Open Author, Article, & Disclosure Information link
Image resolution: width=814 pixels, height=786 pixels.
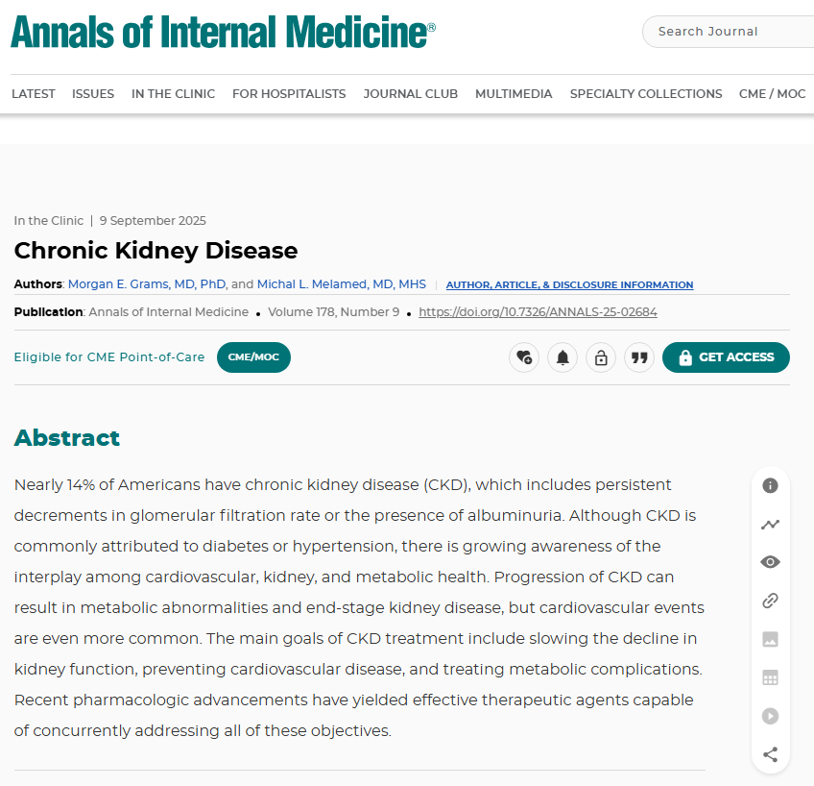tap(569, 284)
